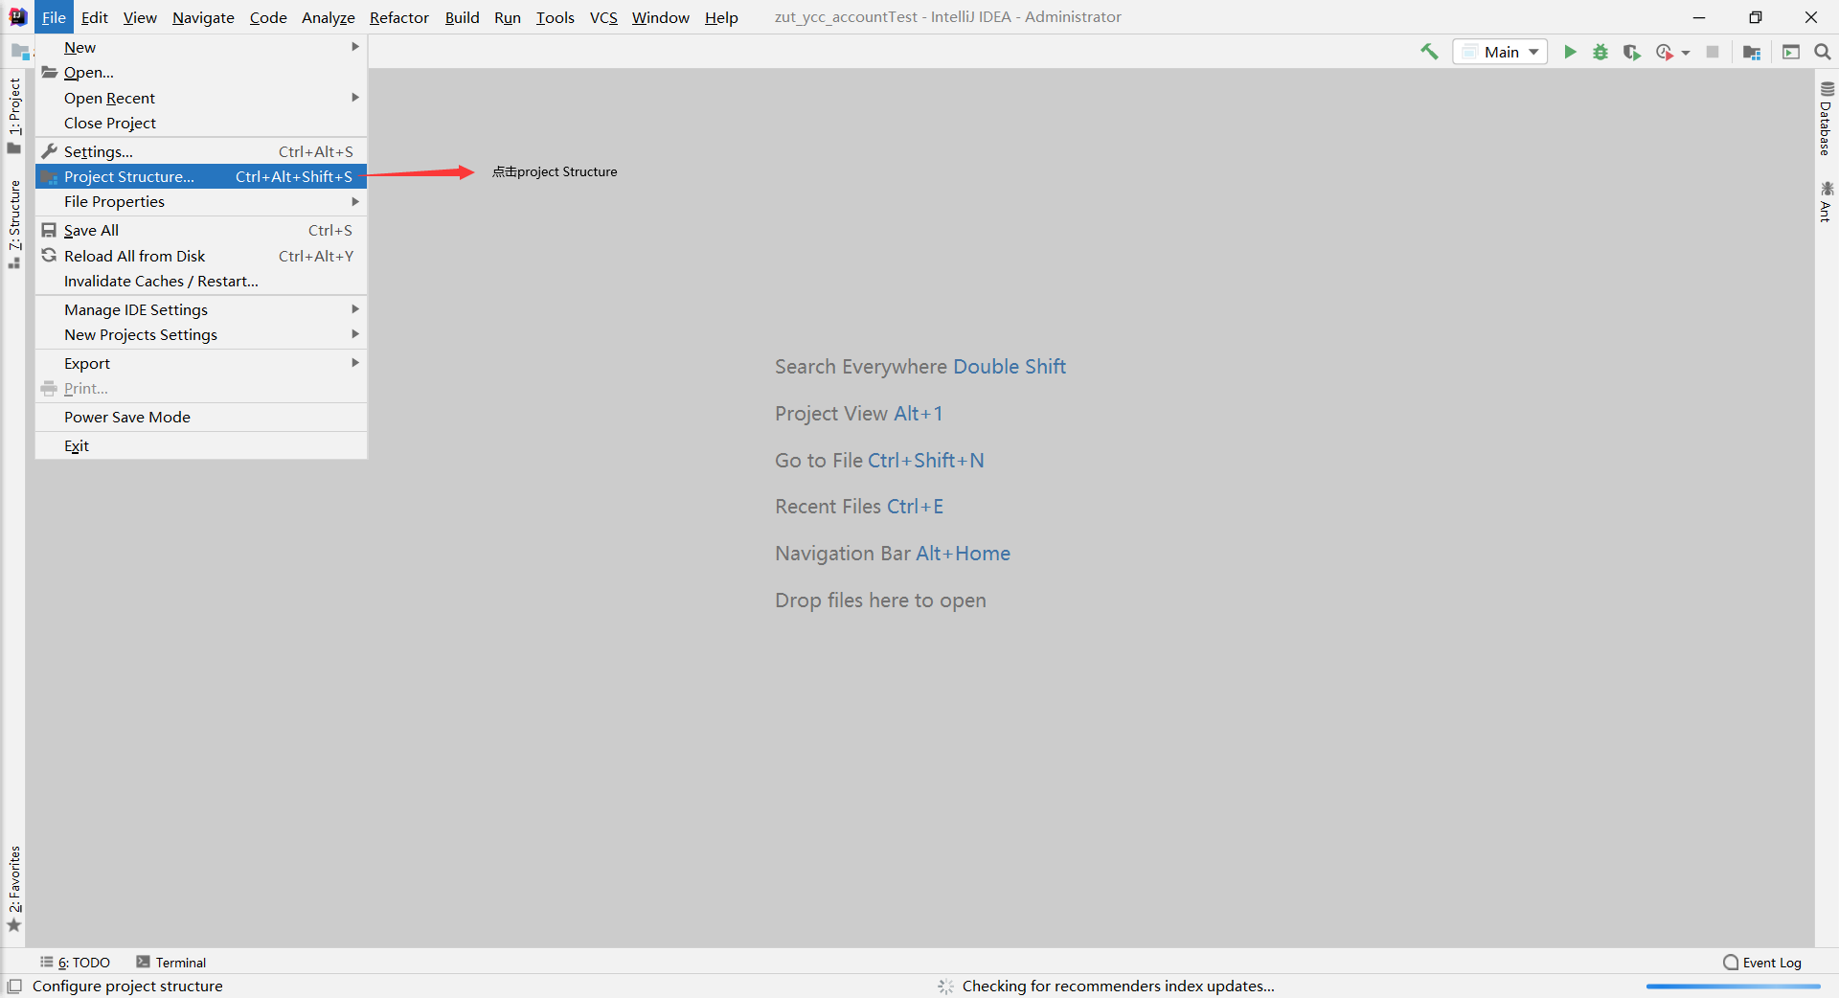Image resolution: width=1839 pixels, height=998 pixels.
Task: Open the Terminal tool window
Action: (x=170, y=962)
